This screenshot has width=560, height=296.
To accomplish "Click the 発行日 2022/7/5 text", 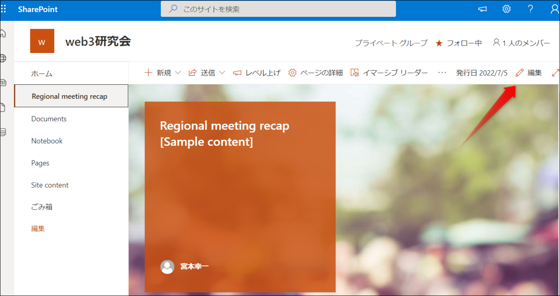I will pos(482,73).
